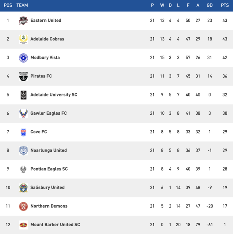Click the Salisbury United badge
233x234 pixels.
coord(23,188)
